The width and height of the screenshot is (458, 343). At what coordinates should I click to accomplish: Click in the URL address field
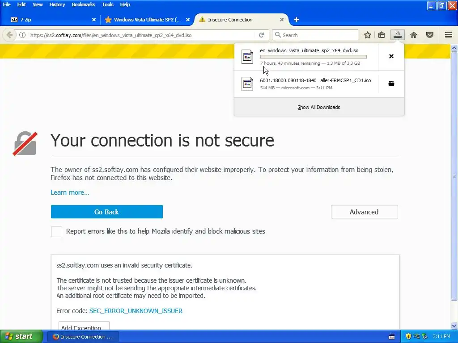[140, 35]
